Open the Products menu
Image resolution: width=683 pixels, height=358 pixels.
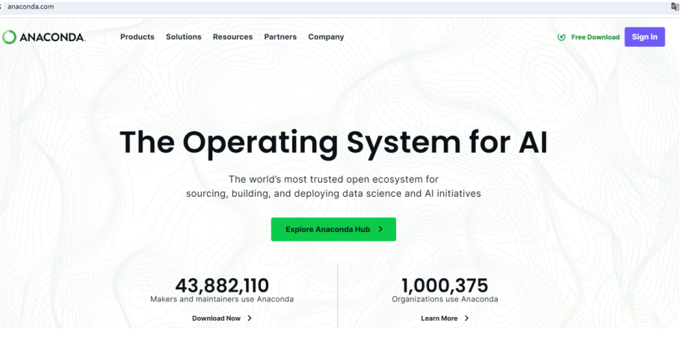point(137,37)
